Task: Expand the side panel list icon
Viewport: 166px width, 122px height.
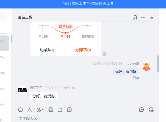Action: (151, 17)
